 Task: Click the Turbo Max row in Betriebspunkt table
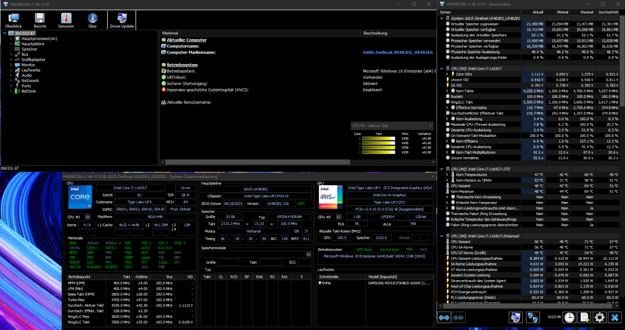pyautogui.click(x=130, y=300)
